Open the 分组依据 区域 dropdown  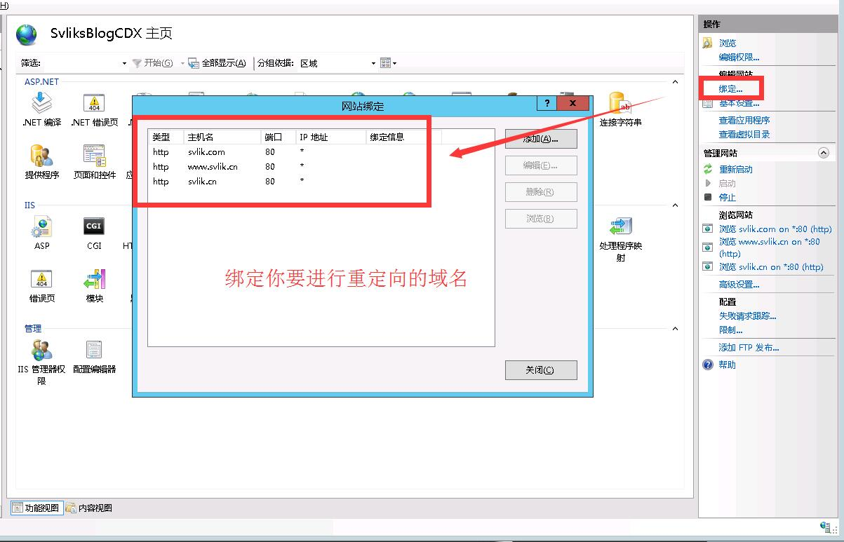click(x=372, y=62)
